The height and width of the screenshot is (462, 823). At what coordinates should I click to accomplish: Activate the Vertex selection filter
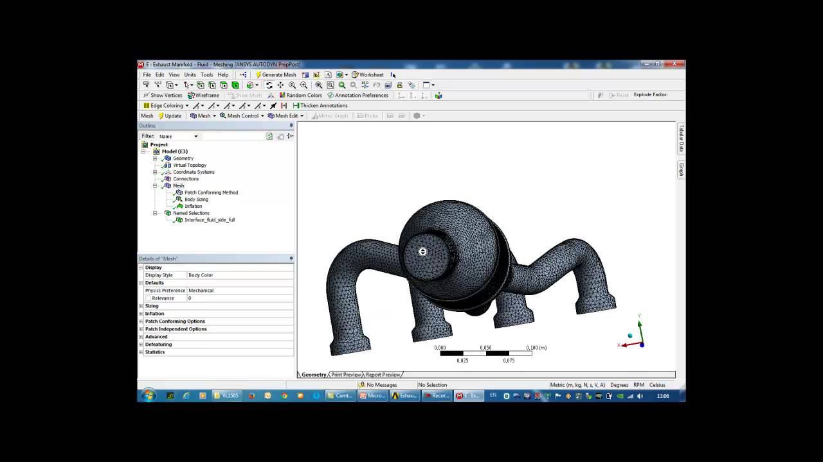(201, 85)
